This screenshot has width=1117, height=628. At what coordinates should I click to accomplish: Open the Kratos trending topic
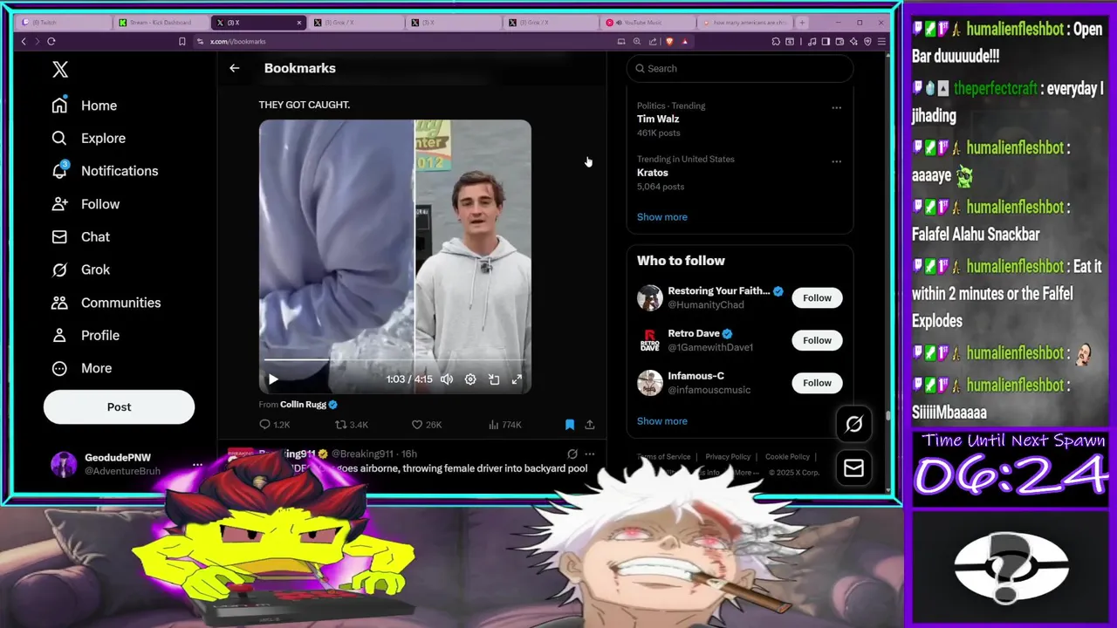653,173
